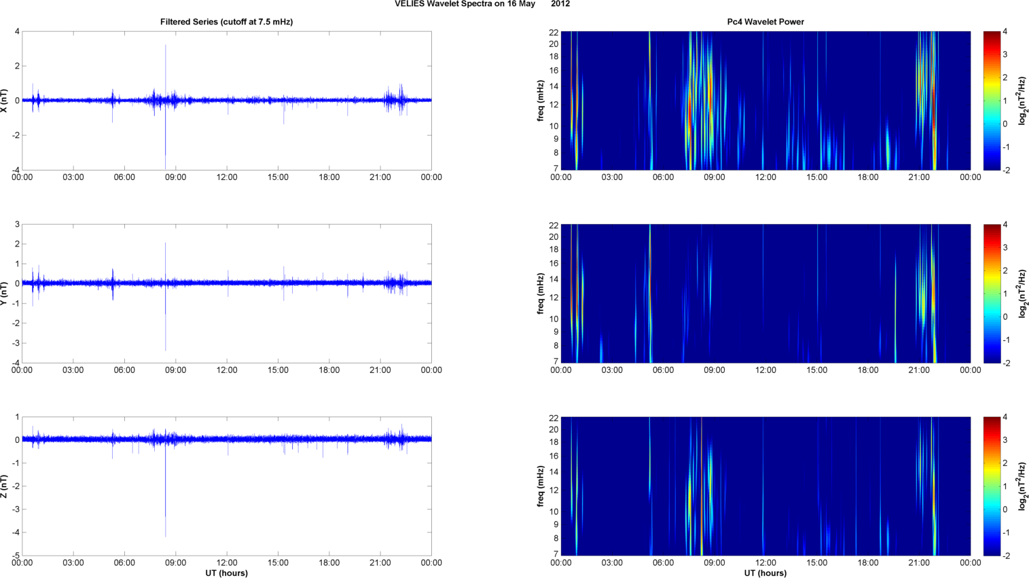Click UT (hours) label under Z series
This screenshot has height=578, width=1029.
tap(226, 573)
